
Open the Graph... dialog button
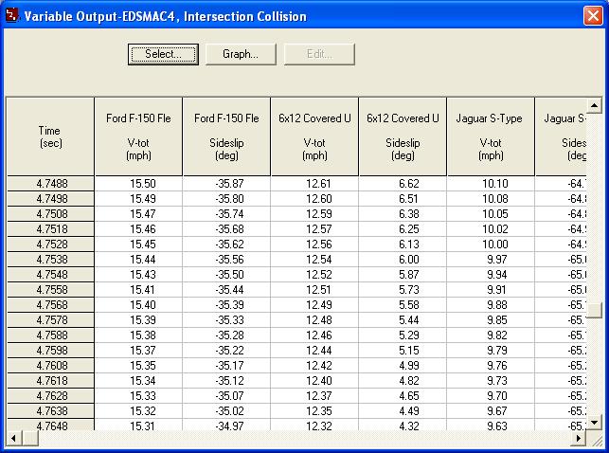[x=241, y=54]
